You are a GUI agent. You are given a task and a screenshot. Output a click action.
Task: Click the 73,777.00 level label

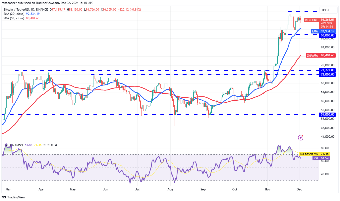(x=328, y=70)
